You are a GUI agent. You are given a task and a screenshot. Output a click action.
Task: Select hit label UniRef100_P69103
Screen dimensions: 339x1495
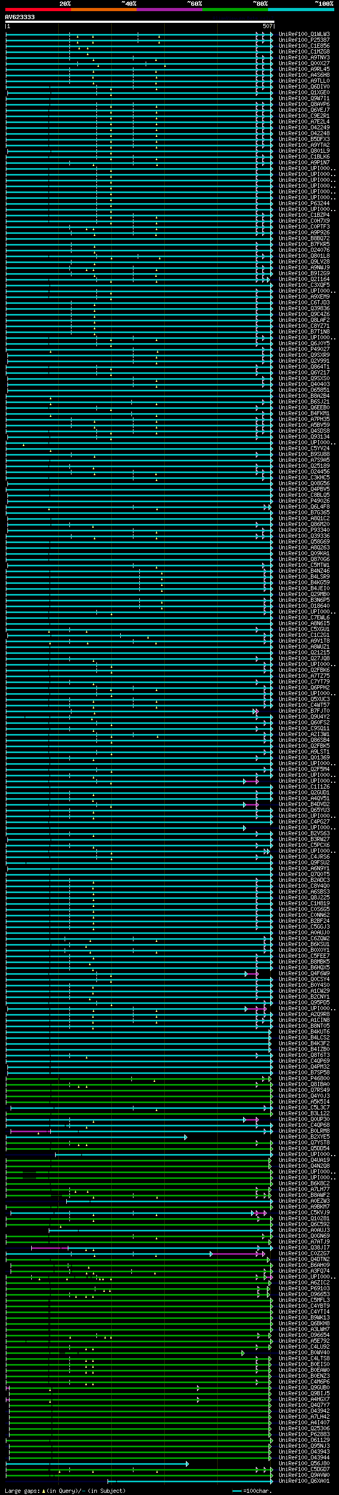click(x=304, y=1288)
